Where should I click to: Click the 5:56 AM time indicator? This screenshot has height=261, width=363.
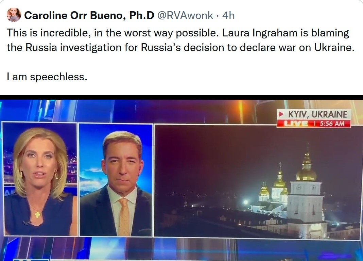[332, 124]
